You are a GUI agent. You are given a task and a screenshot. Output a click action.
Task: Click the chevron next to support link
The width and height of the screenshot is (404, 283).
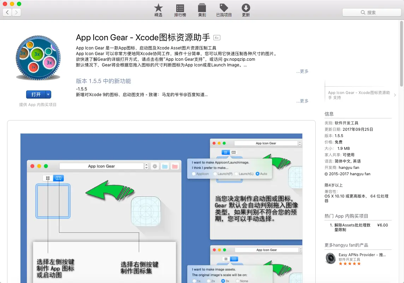(395, 95)
